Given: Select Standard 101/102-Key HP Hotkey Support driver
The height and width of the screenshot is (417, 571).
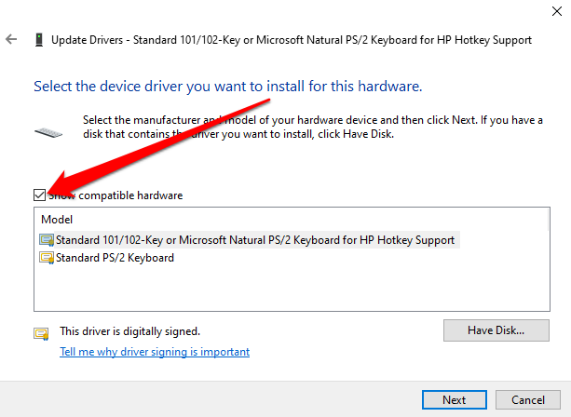Looking at the screenshot, I should tap(254, 239).
